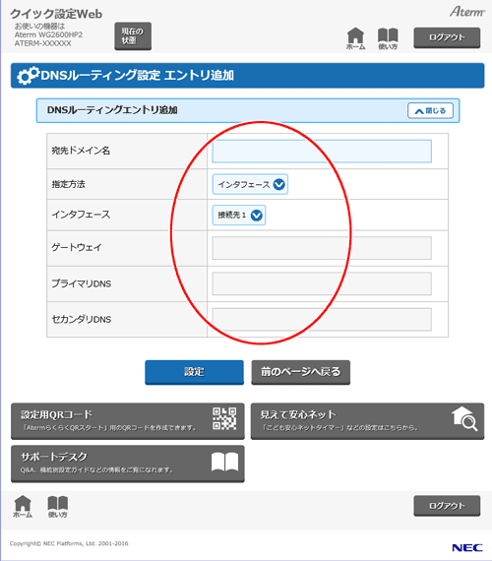Screen dimensions: 492x561
Task: Click 前のページへ戻る button
Action: coord(300,372)
